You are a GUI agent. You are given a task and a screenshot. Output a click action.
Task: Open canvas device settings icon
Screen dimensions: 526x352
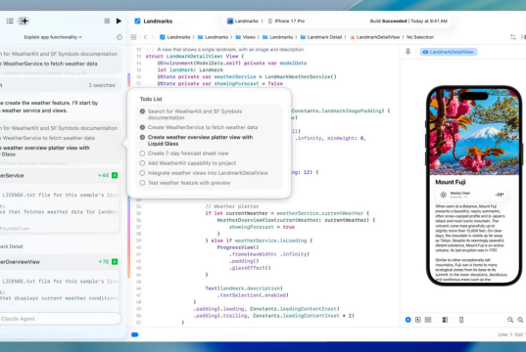[445, 320]
